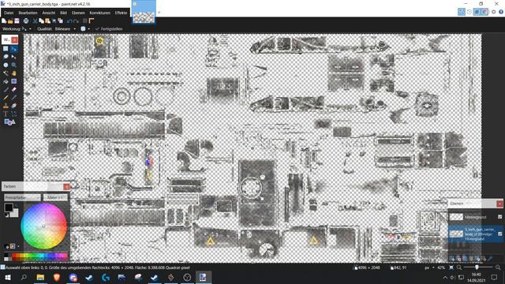The width and height of the screenshot is (505, 284).
Task: Open the help question mark icon
Action: tap(501, 12)
